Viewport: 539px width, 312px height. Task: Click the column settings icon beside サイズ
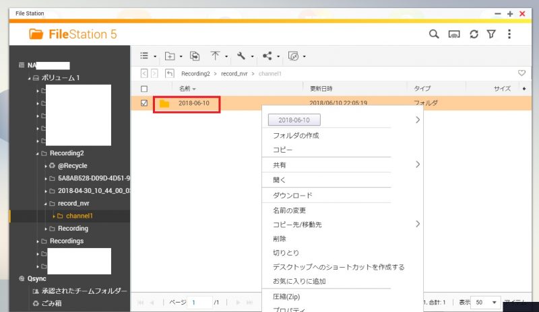pyautogui.click(x=524, y=89)
